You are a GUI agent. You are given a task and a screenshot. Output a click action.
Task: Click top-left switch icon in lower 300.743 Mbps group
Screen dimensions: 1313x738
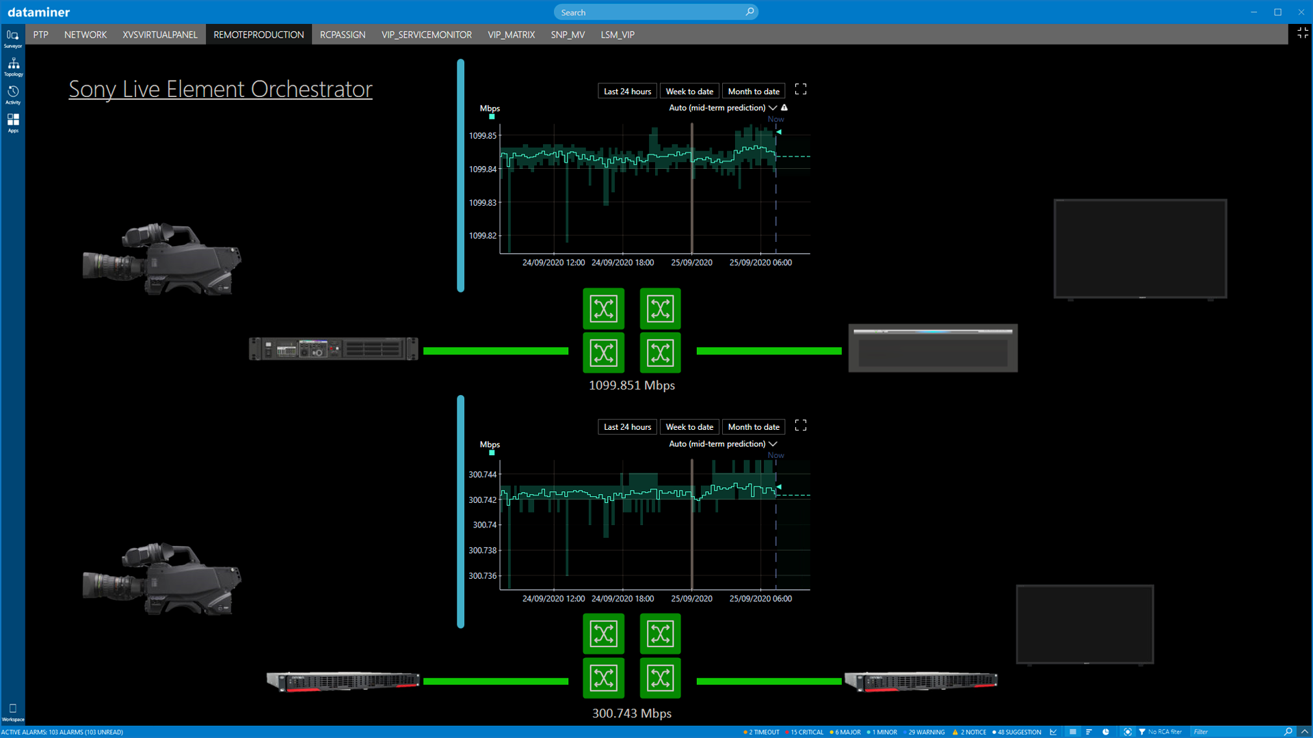(x=603, y=634)
